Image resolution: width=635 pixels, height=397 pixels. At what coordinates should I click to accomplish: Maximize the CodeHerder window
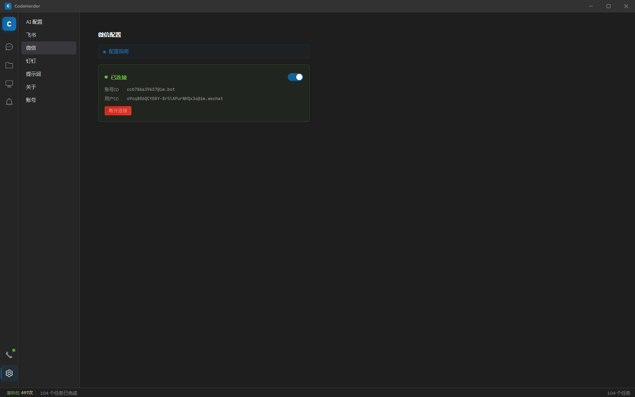(609, 6)
